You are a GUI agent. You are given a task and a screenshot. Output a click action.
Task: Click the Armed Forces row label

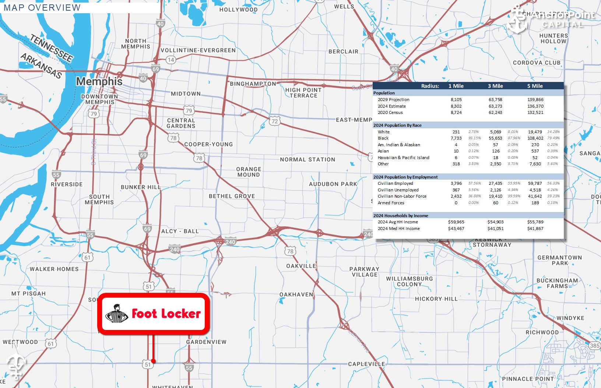point(391,203)
